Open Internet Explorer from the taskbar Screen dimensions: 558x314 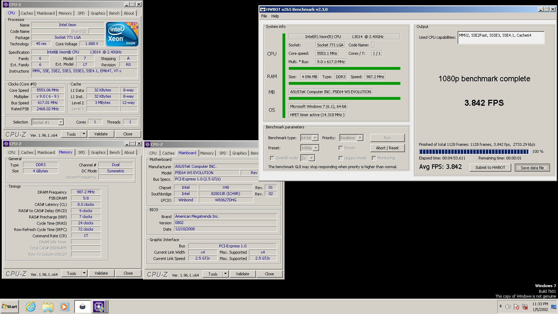coord(31,307)
